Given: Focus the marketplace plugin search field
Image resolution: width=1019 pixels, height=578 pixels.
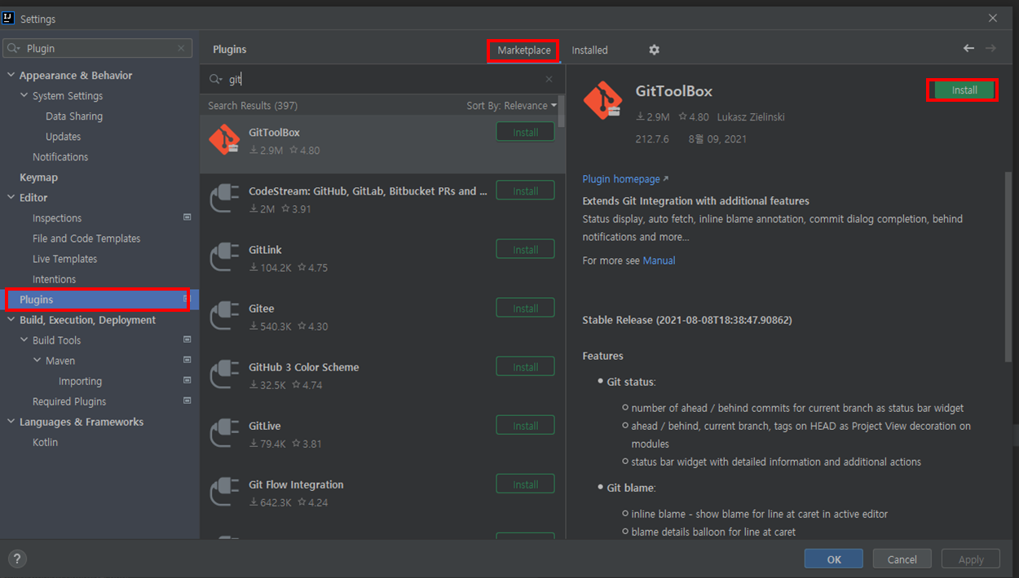Looking at the screenshot, I should [383, 79].
